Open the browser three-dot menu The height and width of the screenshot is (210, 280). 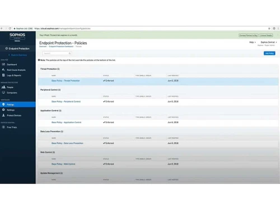click(x=278, y=29)
